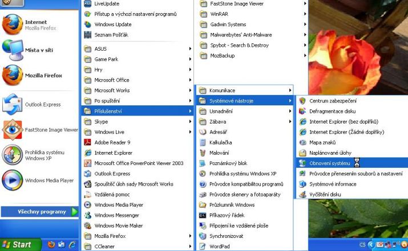408x251 pixels.
Task: Open Průvodce kompatibilitou programů
Action: [245, 184]
